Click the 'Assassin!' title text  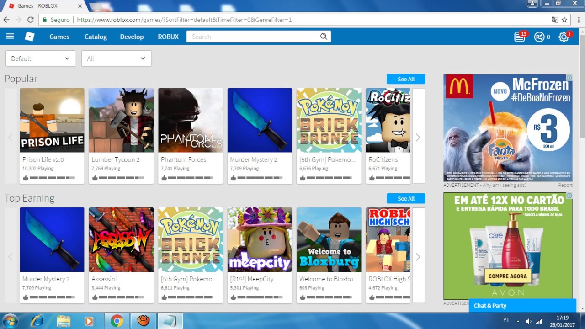point(104,279)
